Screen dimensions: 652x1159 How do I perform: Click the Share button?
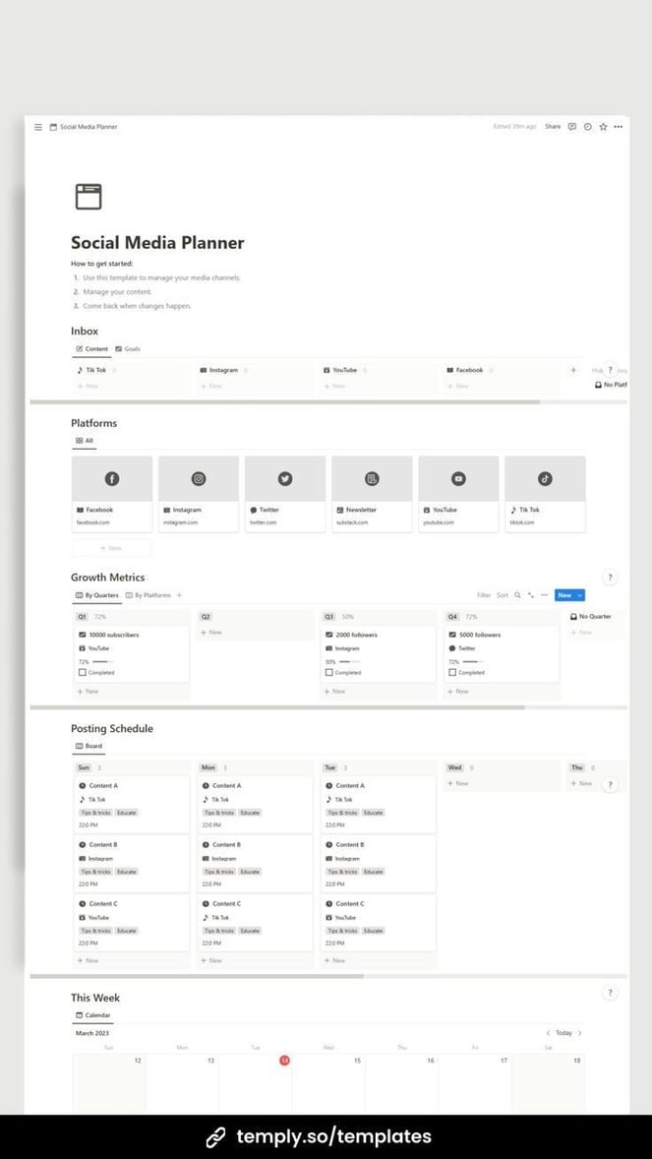coord(553,127)
